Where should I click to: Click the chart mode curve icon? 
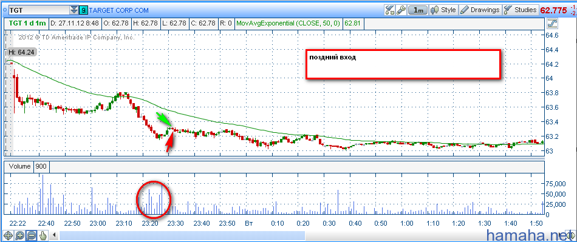point(552,24)
